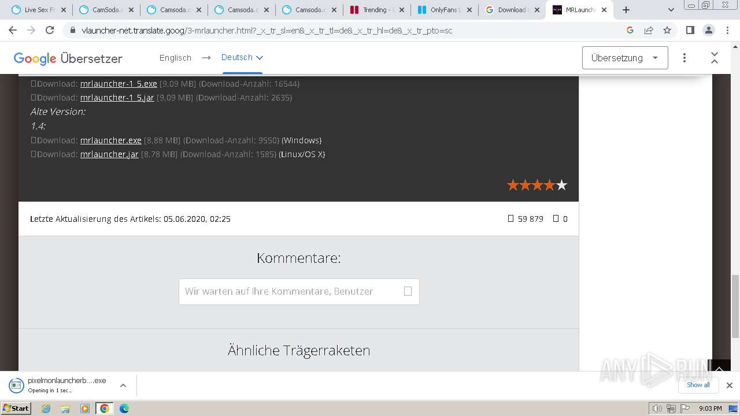Rate the launcher with the first star
The image size is (740, 416).
tap(513, 185)
